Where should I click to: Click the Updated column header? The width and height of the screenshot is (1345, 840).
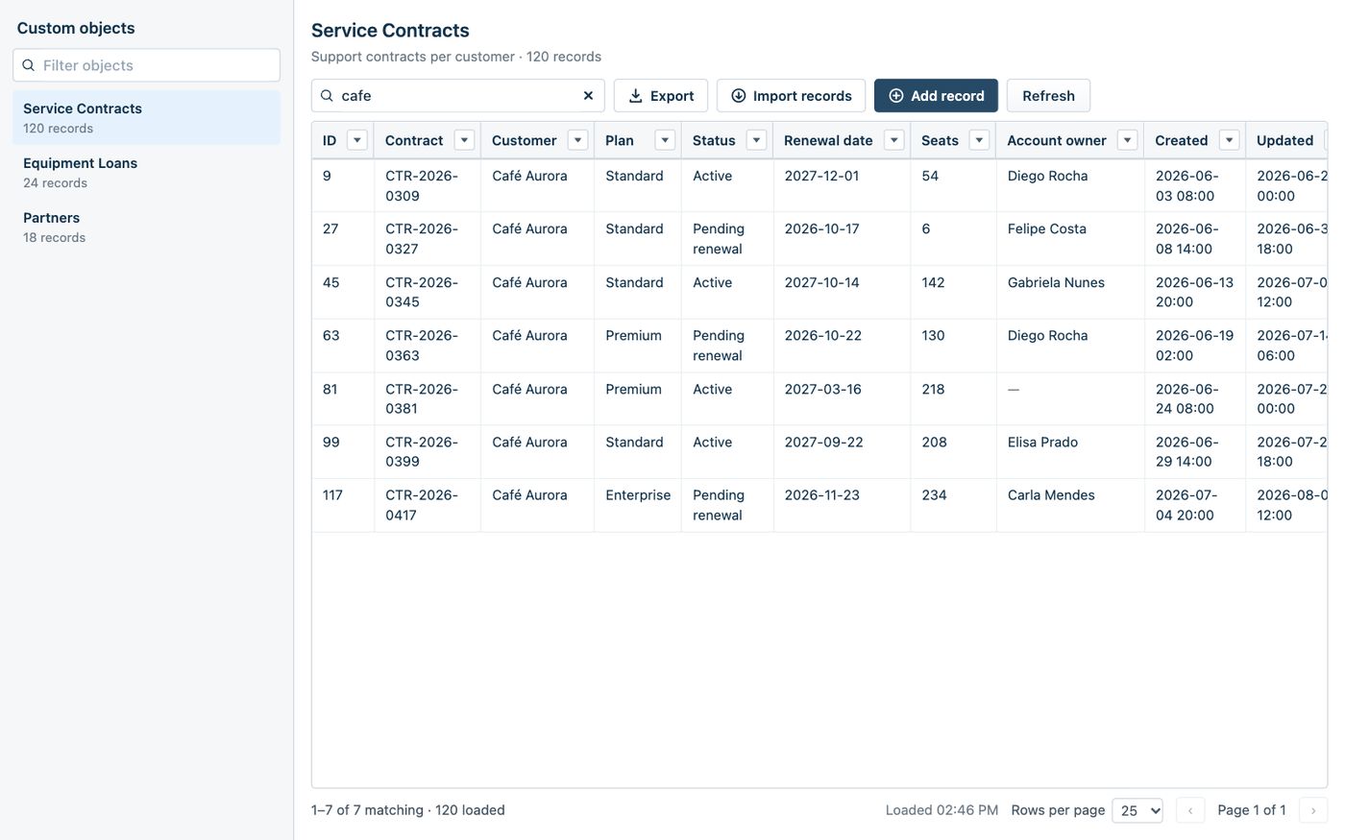coord(1285,140)
